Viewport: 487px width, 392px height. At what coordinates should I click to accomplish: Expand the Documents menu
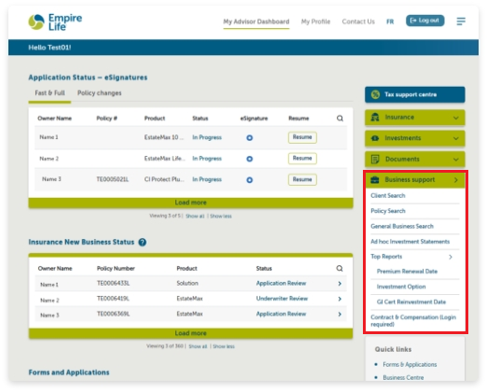pyautogui.click(x=415, y=159)
